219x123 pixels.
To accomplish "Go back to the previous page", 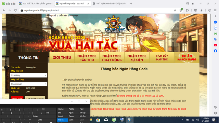I will tap(4, 10).
